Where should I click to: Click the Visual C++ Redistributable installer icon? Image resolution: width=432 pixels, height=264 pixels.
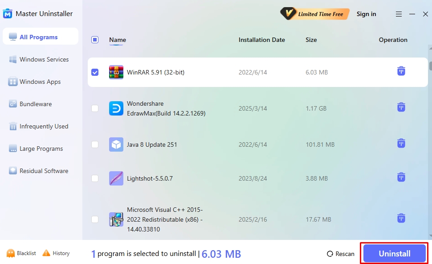(116, 219)
